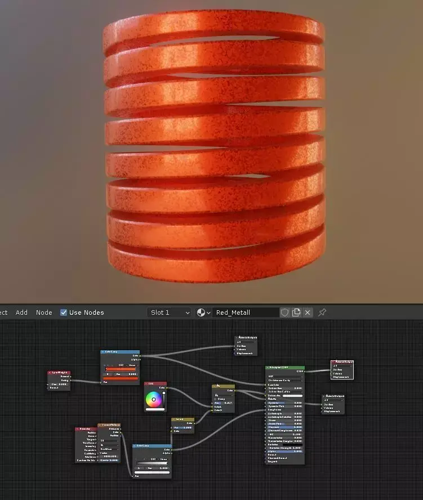
Task: Collapse the Layer Weight node triangle
Action: [x=50, y=372]
